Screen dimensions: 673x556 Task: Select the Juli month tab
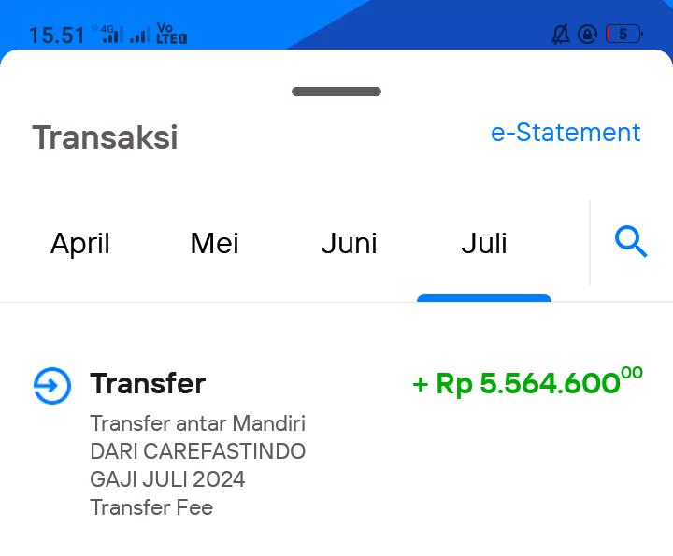point(484,243)
